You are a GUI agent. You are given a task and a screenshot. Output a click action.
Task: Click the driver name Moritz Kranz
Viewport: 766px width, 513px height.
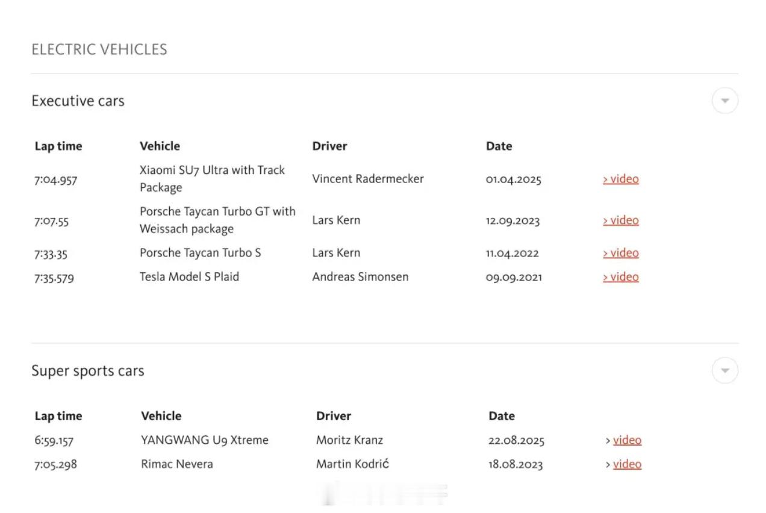tap(349, 440)
